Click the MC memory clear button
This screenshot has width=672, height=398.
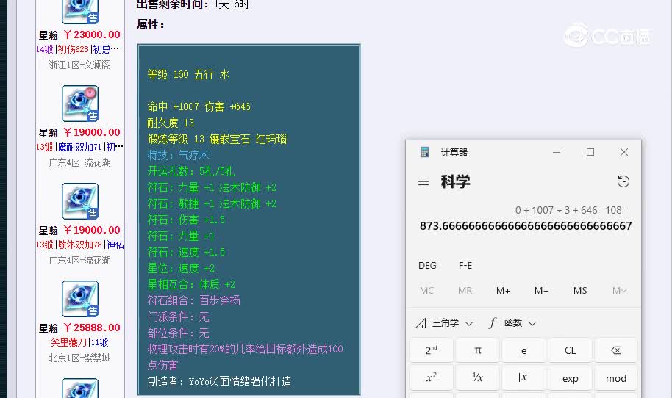coord(426,291)
